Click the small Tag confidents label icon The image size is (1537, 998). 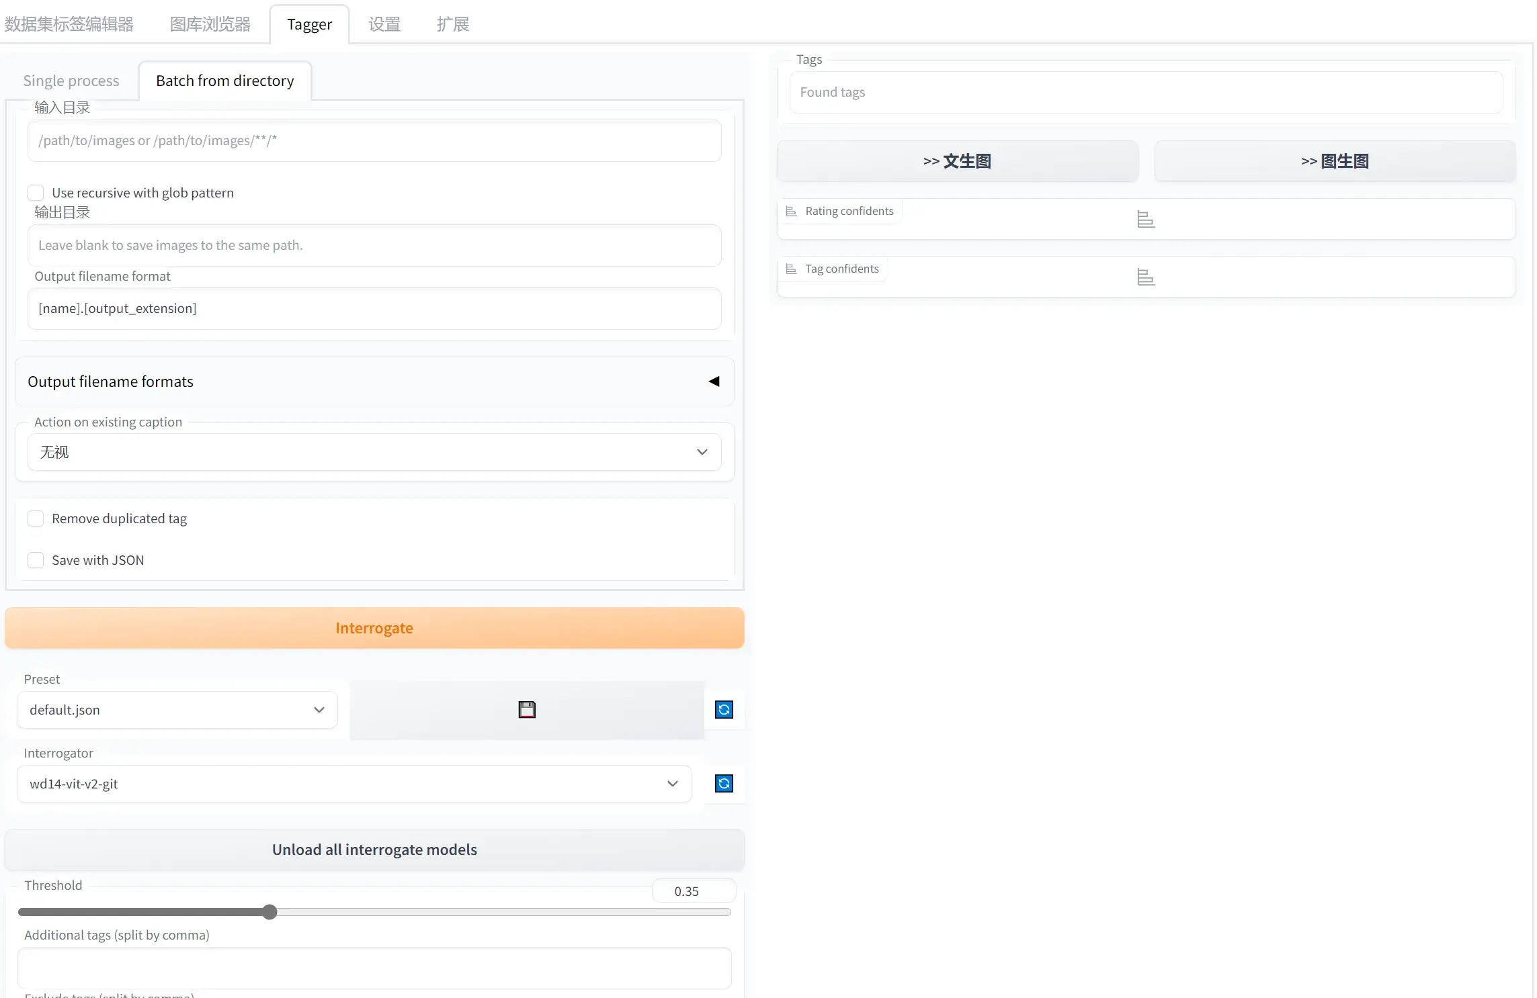coord(791,269)
